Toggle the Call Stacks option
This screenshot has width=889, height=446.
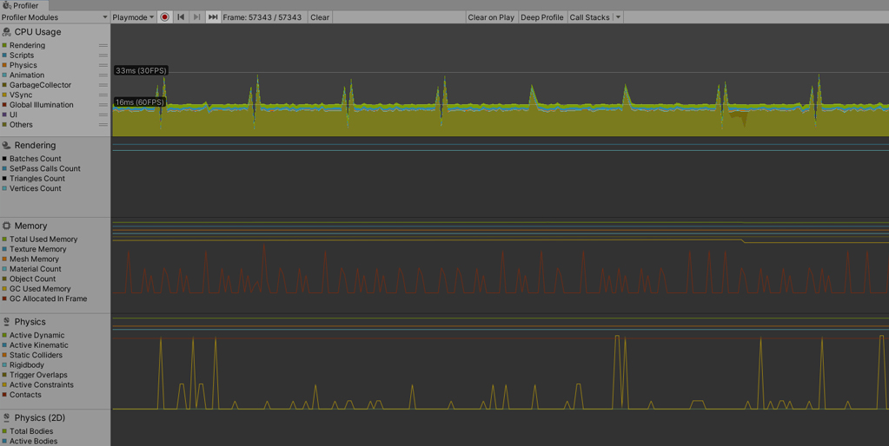click(589, 17)
